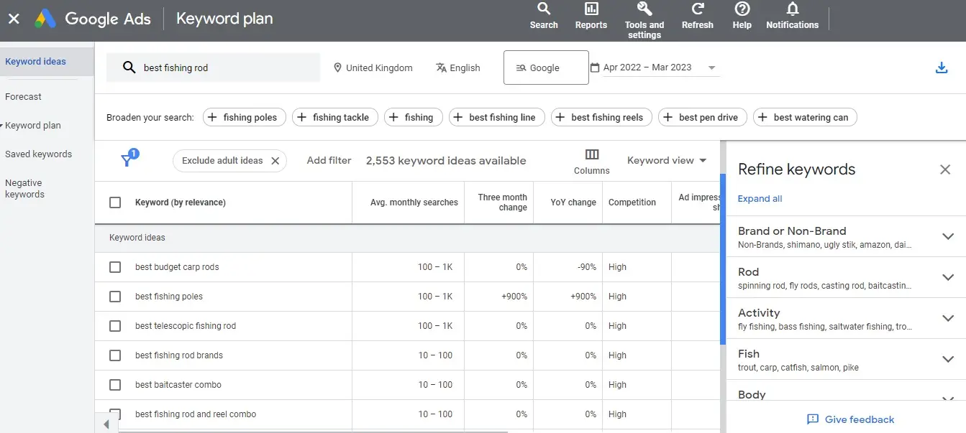966x433 pixels.
Task: Add best watering can suggestion
Action: tap(805, 117)
